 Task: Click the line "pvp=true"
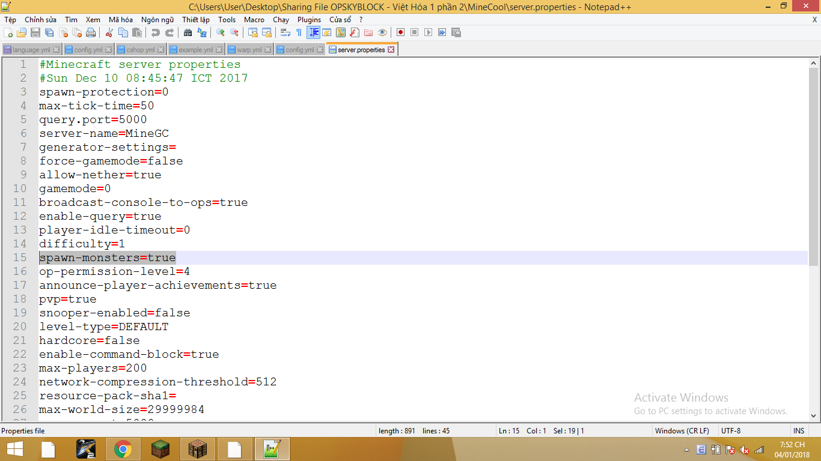coord(68,299)
